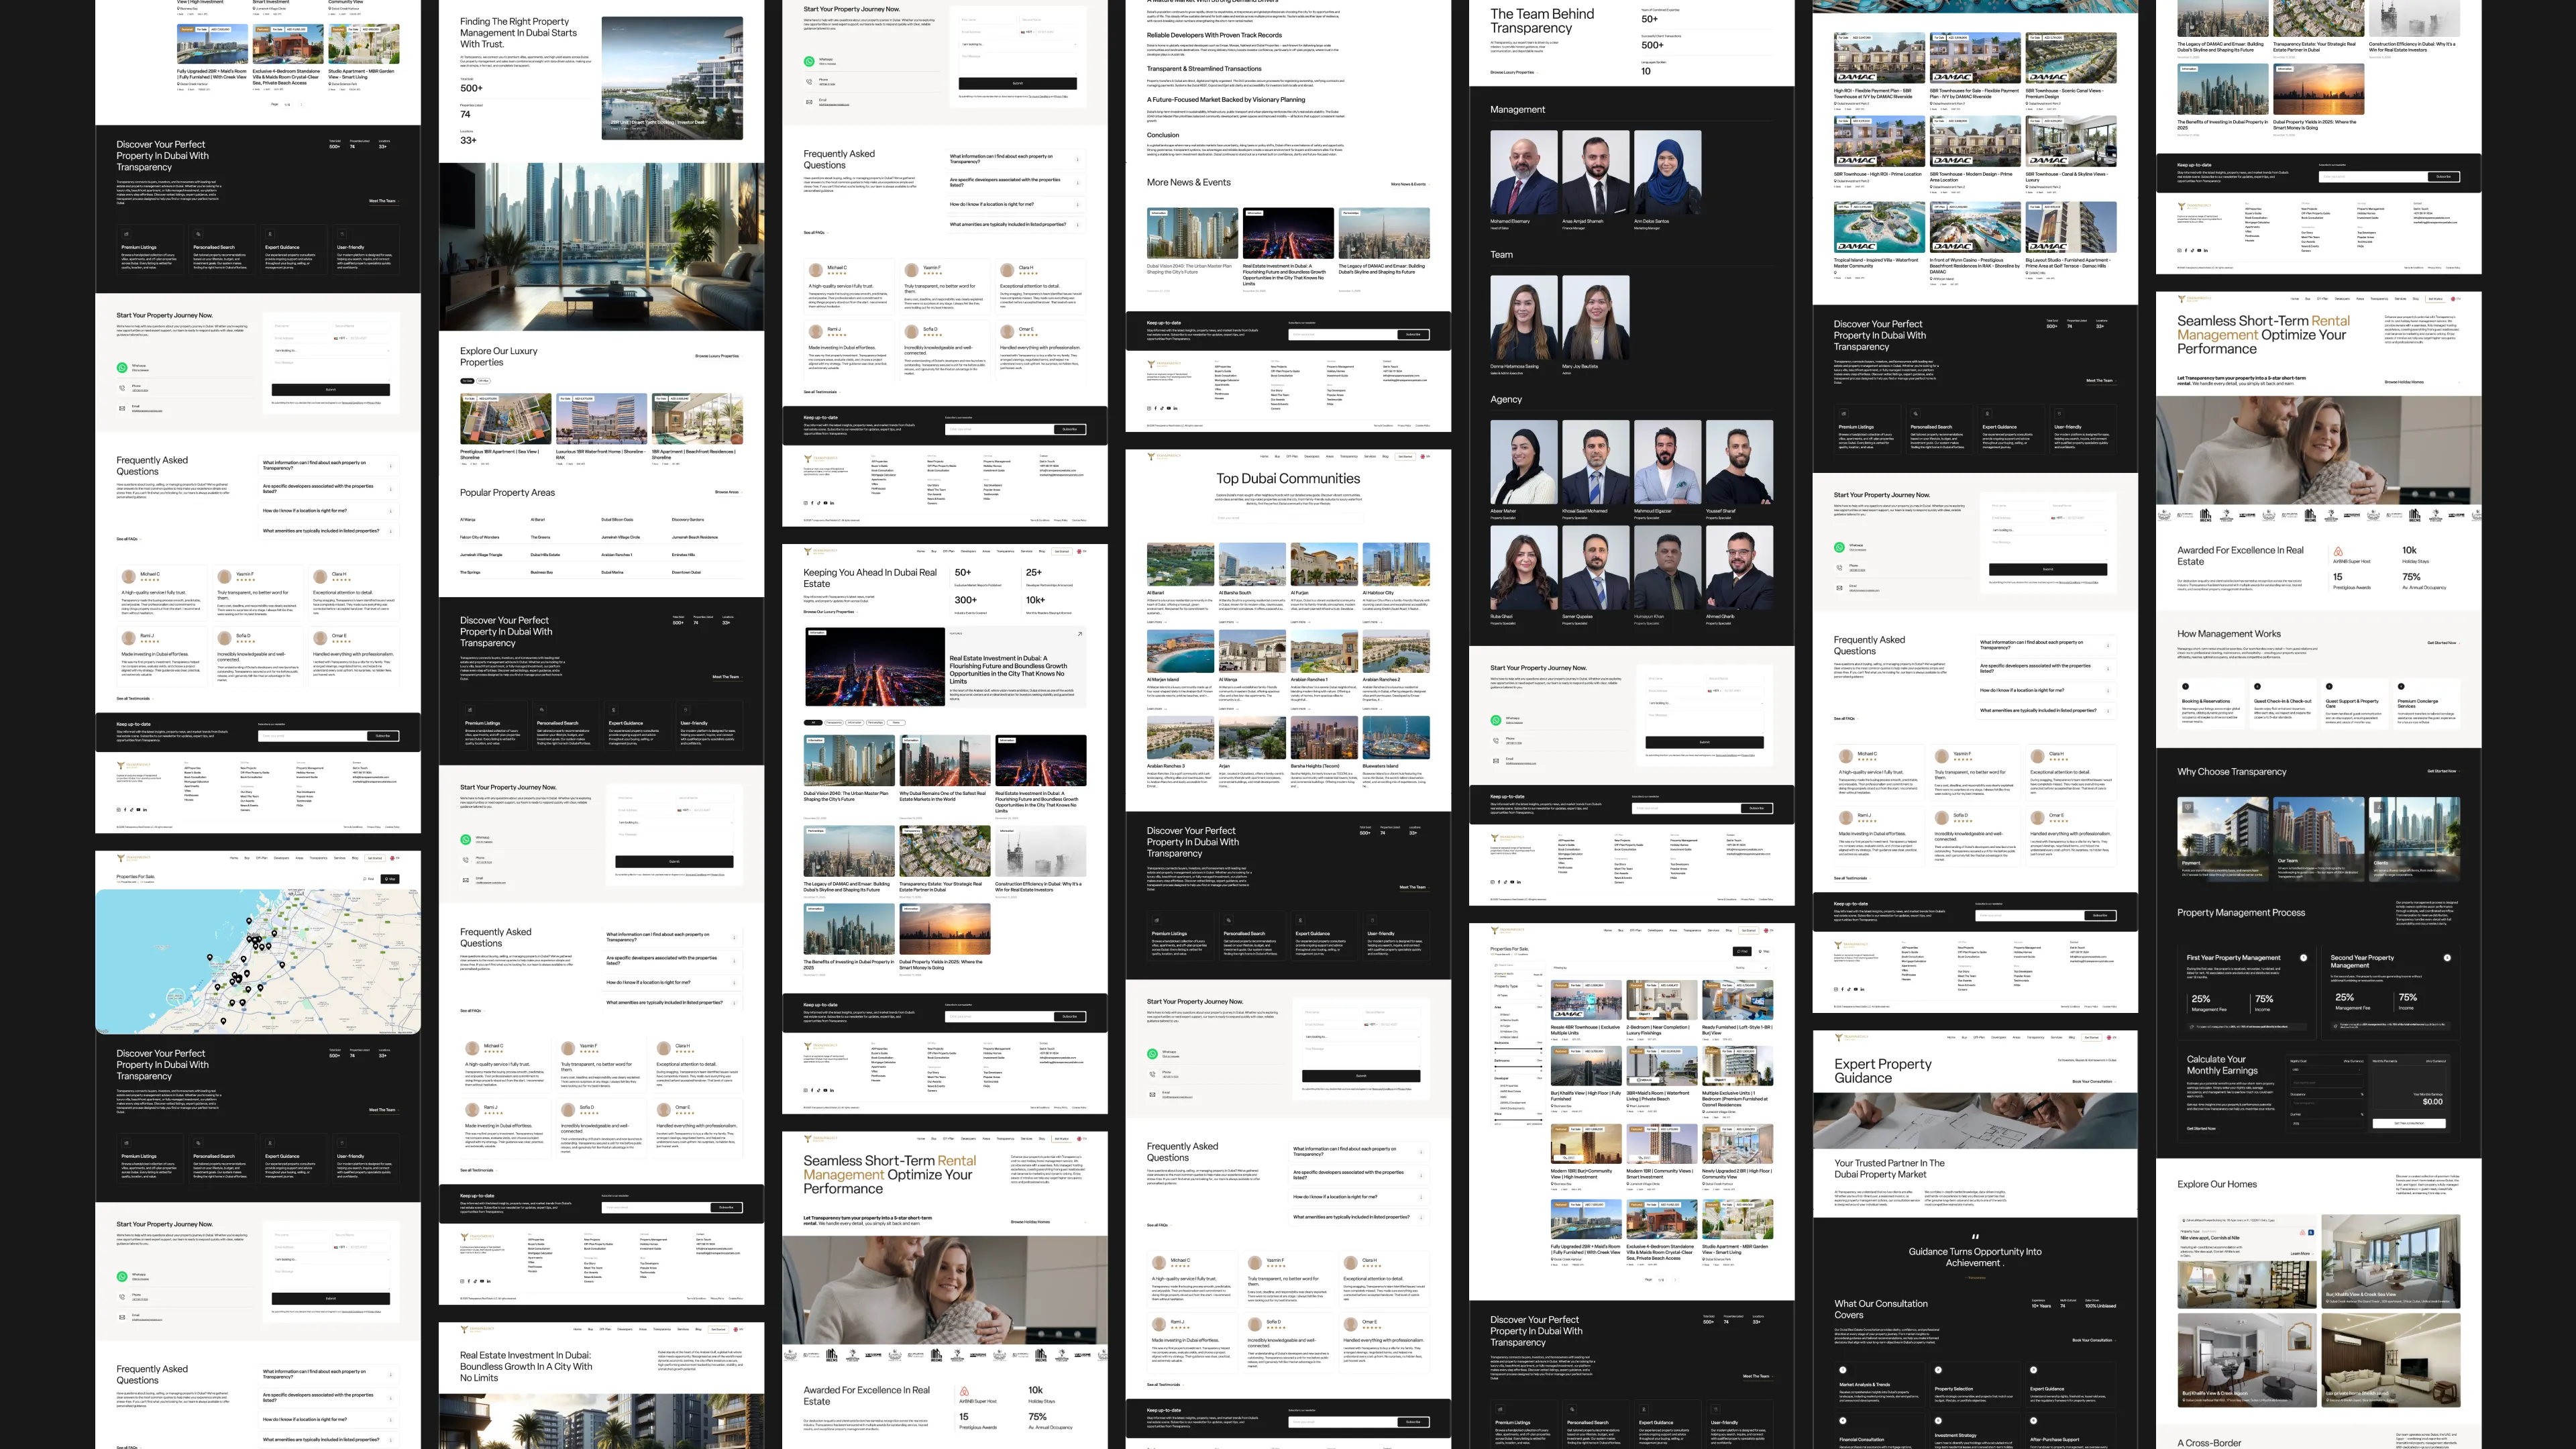Switch to the Off-plan tab under Explore Our Luxury Properties

pos(484,381)
